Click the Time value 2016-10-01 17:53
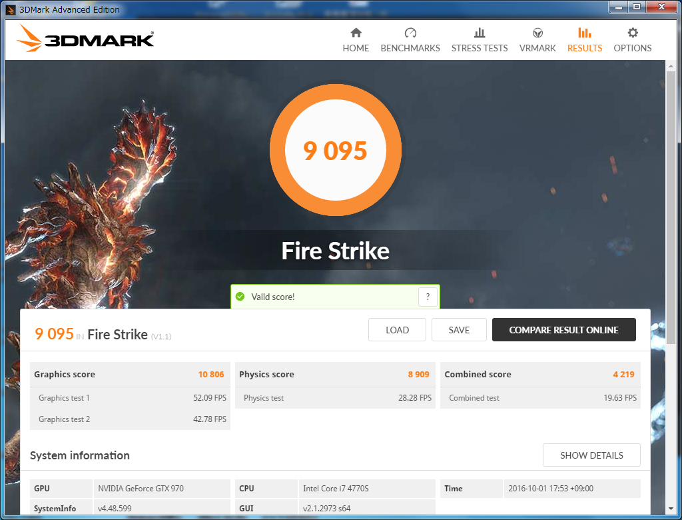The width and height of the screenshot is (682, 520). coord(551,488)
